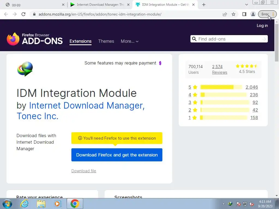Click the browser forward arrow
Viewport: 279px width, 209px height.
[x=15, y=14]
